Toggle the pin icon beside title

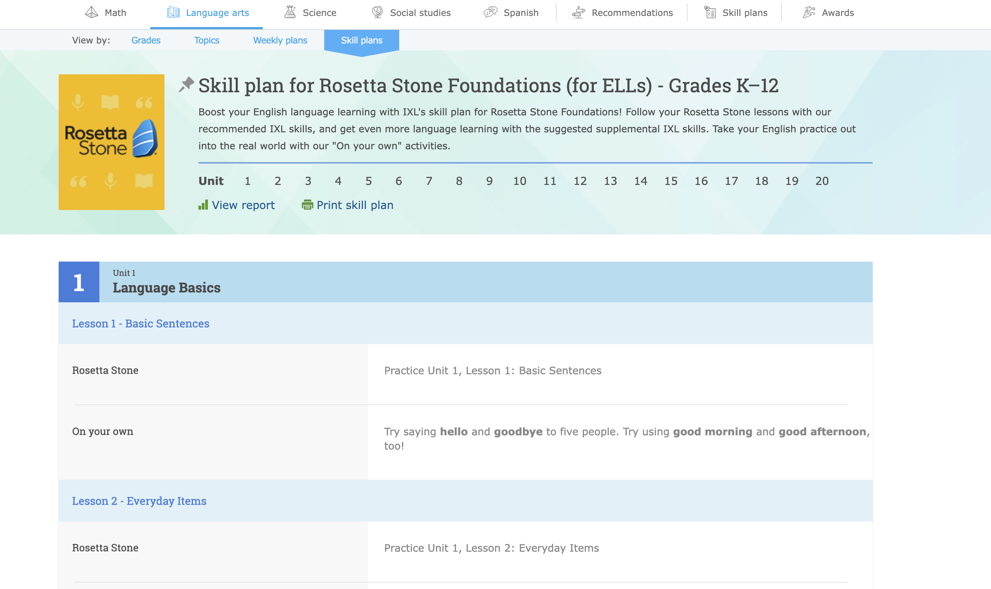tap(186, 84)
